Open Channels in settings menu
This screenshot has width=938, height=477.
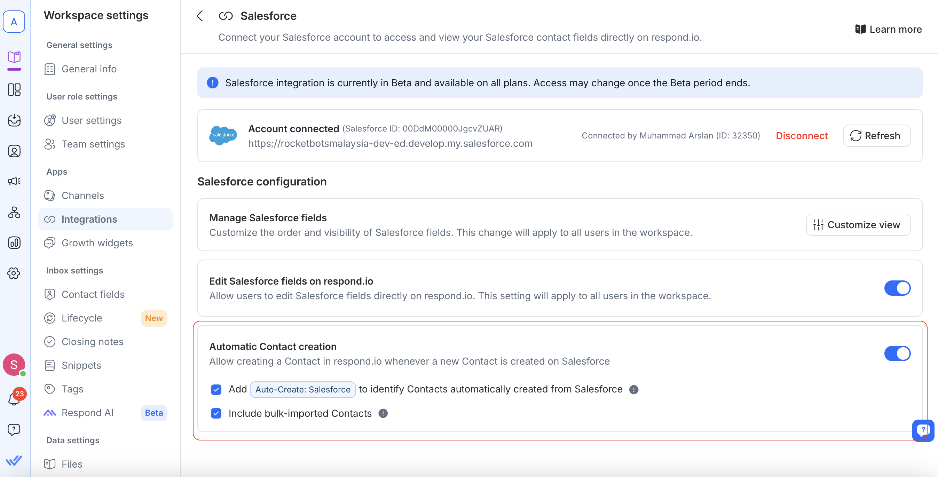(82, 196)
